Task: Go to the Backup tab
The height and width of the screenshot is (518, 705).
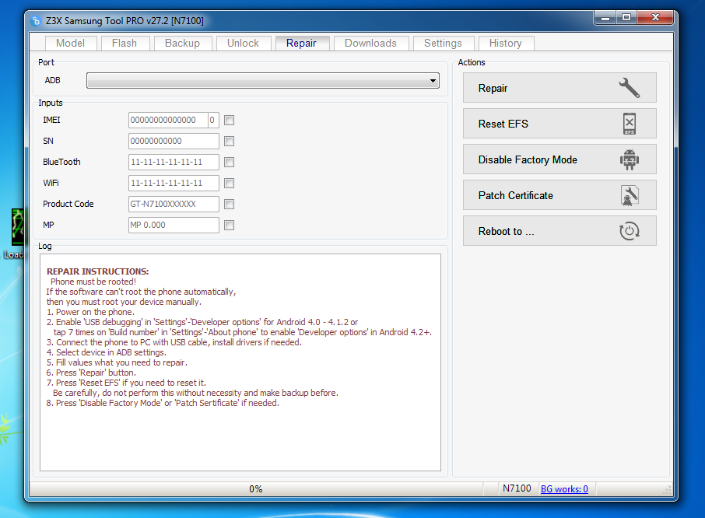Action: pos(183,43)
